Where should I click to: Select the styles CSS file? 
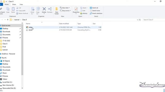point(64,30)
